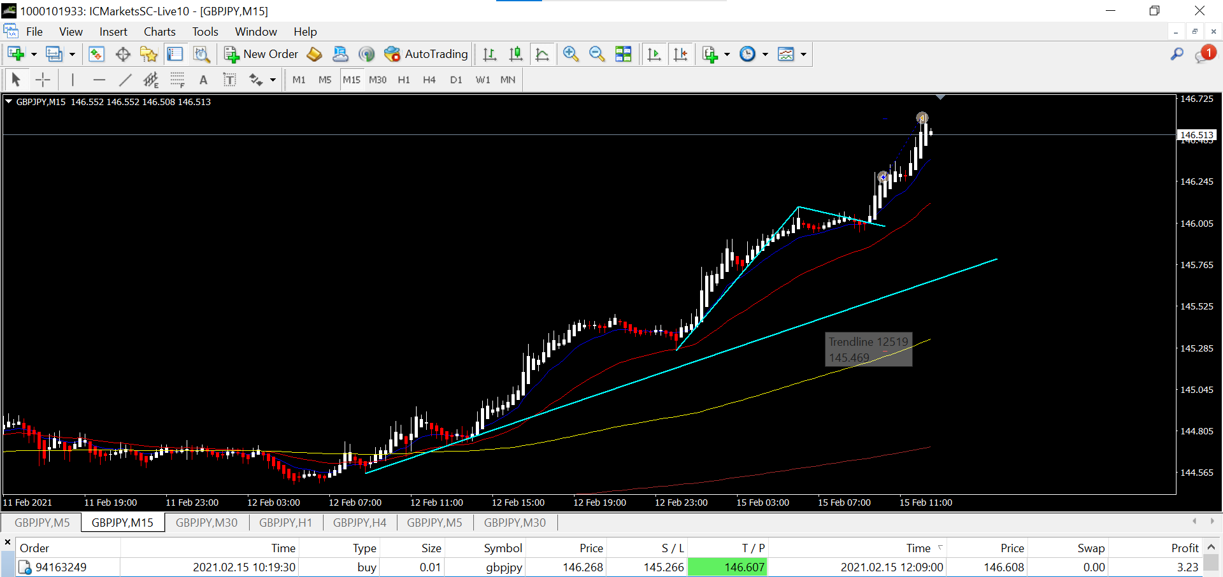
Task: Open the Strategy Tester icon
Action: coord(201,54)
